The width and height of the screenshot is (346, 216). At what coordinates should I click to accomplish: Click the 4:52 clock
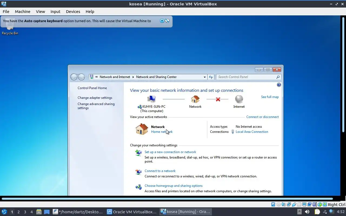click(x=341, y=212)
